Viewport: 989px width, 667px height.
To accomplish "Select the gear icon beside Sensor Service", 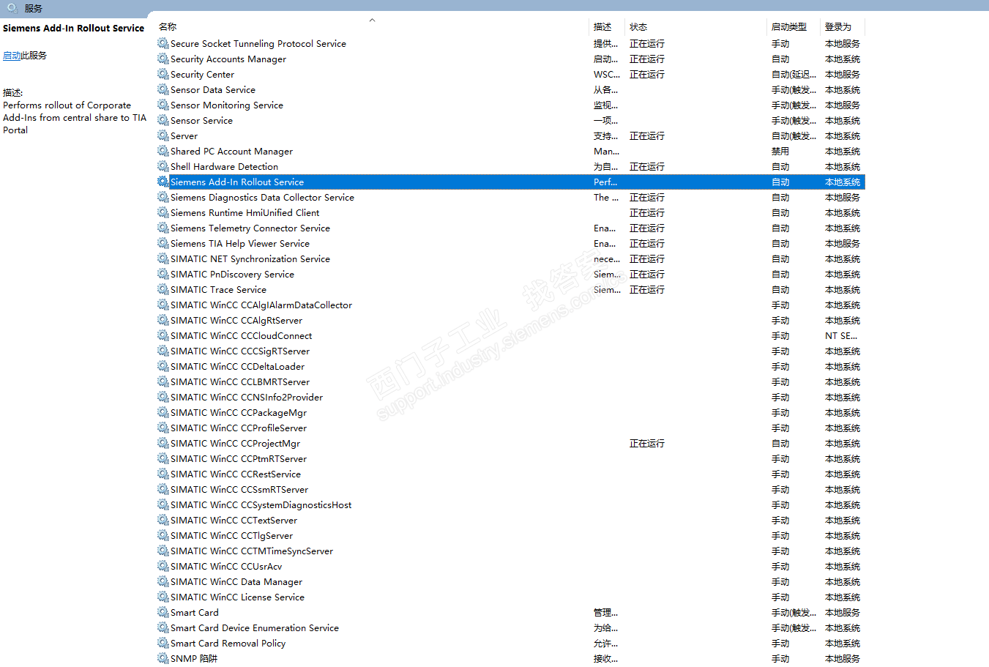I will 163,121.
